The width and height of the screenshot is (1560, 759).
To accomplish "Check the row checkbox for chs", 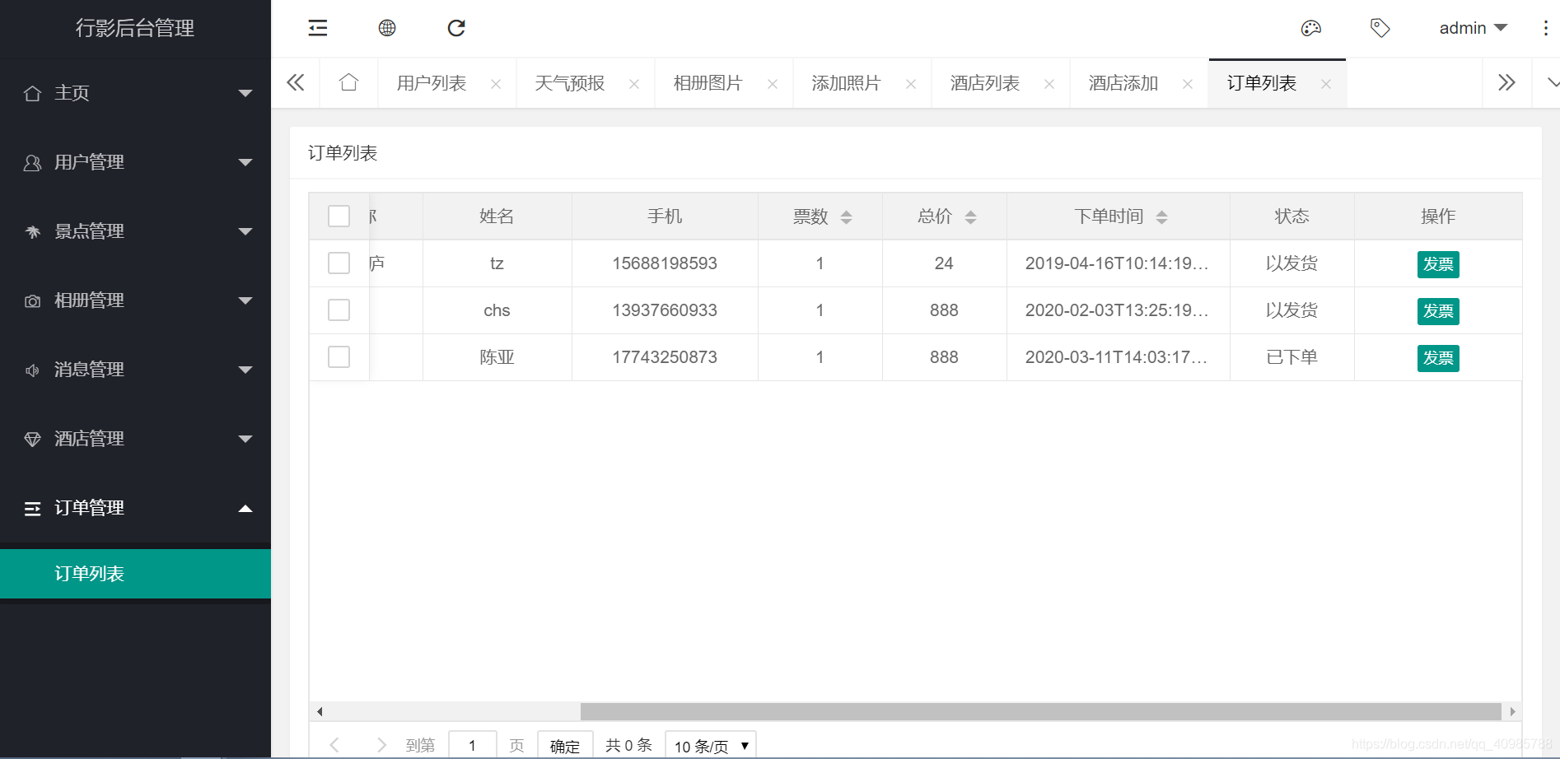I will pos(339,310).
